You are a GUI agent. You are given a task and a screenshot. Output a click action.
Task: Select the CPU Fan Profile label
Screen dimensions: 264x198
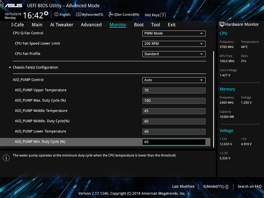click(27, 54)
